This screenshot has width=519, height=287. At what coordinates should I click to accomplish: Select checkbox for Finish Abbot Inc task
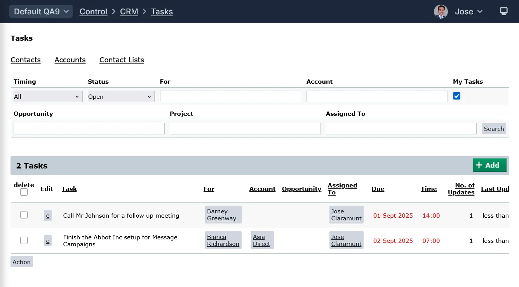tap(24, 241)
